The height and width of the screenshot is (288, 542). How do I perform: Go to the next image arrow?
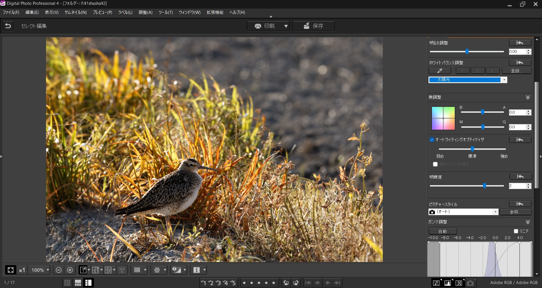(x=327, y=283)
